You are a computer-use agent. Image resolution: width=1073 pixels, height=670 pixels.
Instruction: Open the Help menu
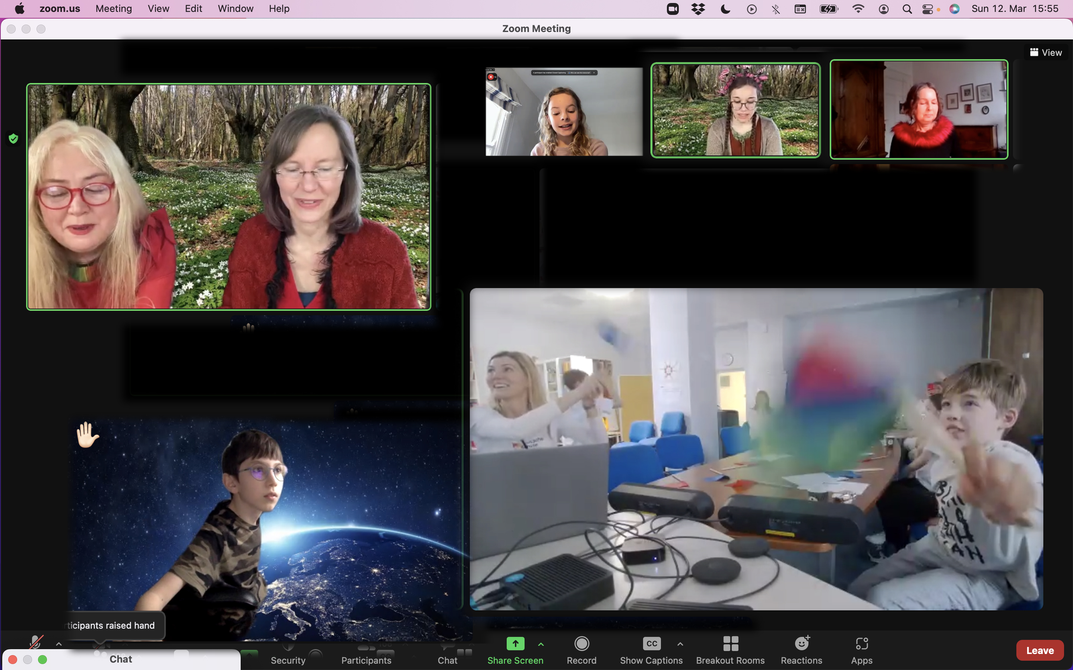(279, 9)
